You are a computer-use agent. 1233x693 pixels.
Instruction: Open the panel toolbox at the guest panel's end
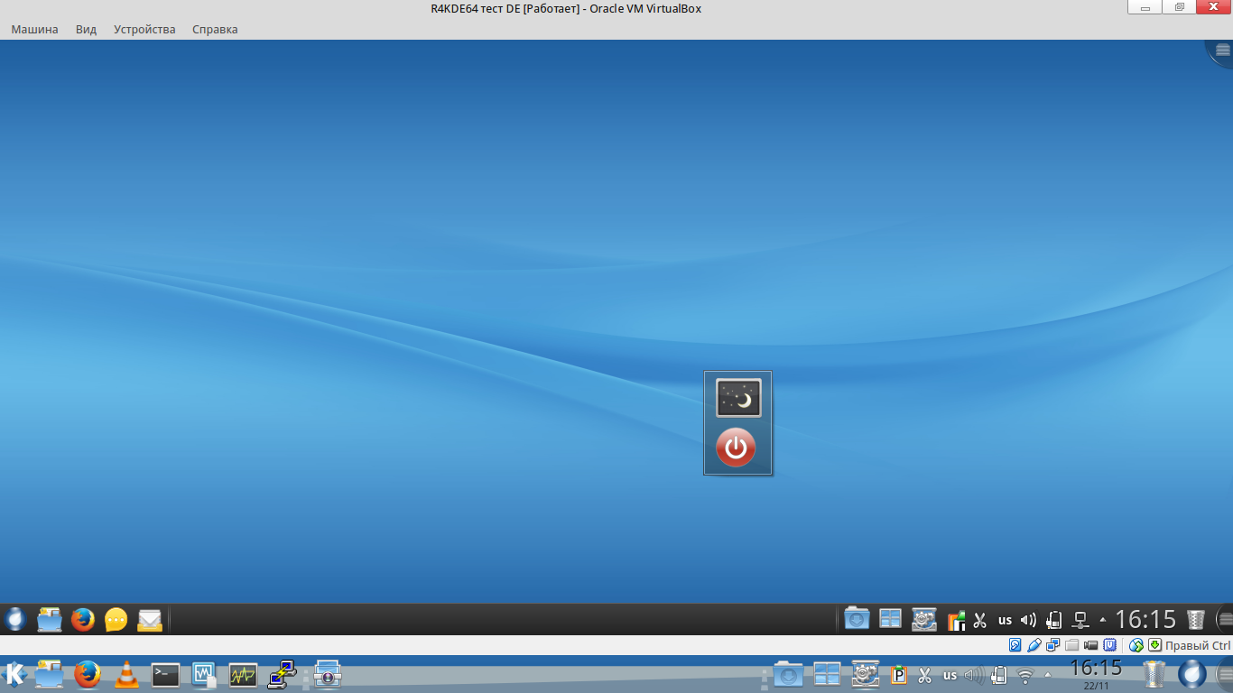point(1225,619)
